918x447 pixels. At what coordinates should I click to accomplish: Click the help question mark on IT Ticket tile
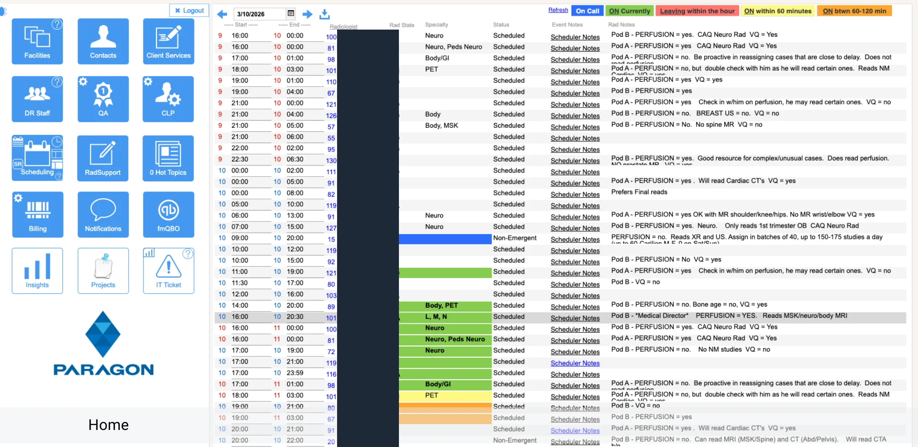point(188,254)
